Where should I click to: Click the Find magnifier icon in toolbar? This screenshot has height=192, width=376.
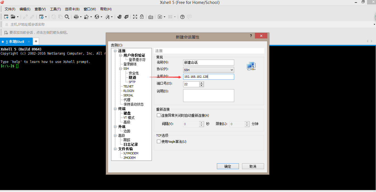[x=67, y=17]
